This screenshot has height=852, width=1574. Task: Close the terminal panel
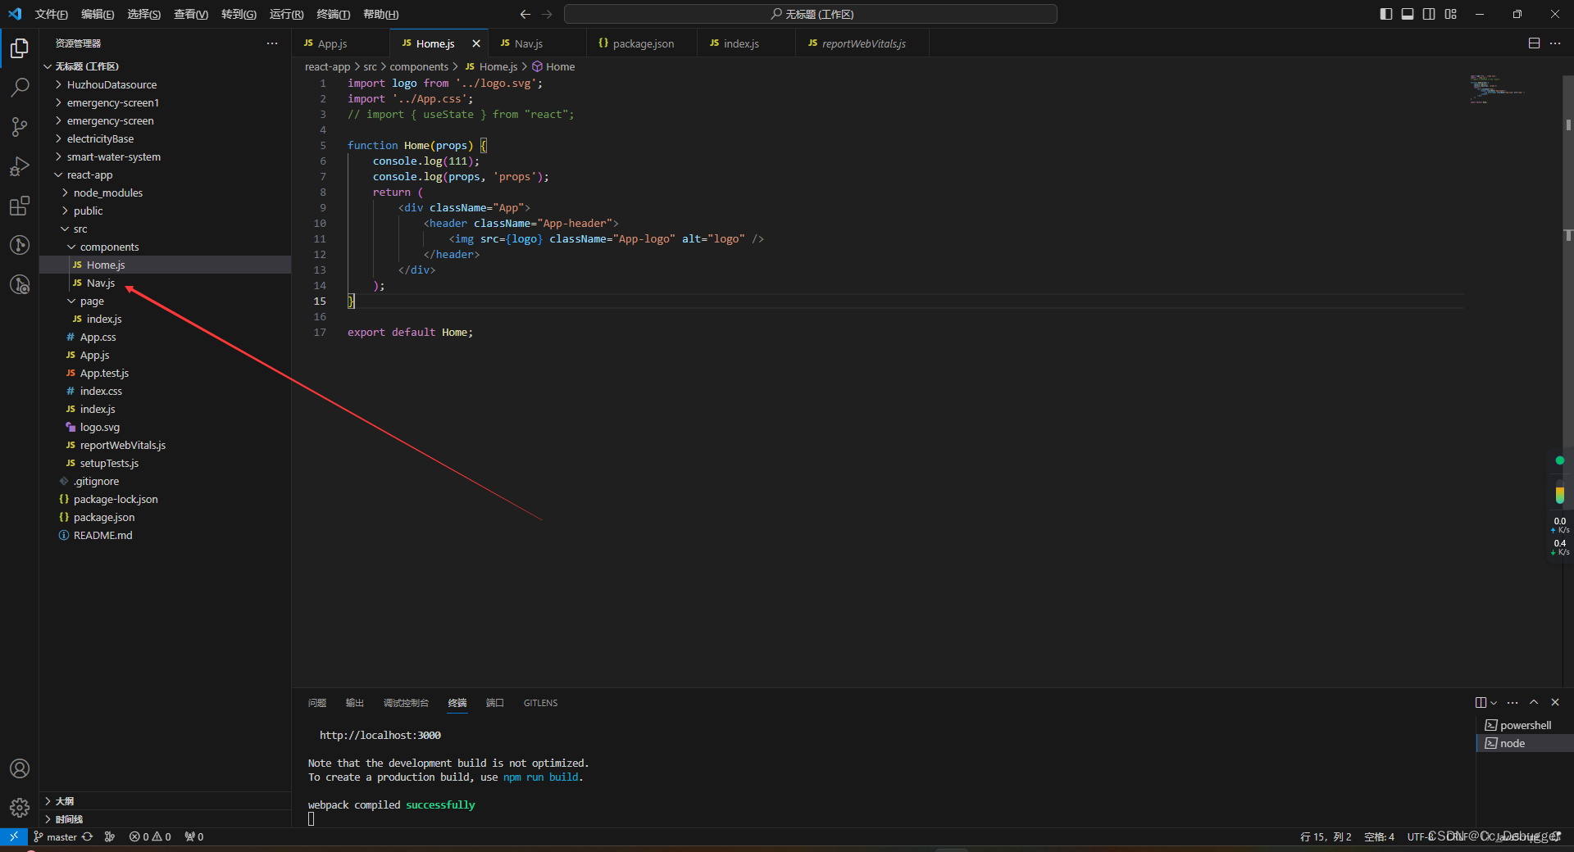1555,702
